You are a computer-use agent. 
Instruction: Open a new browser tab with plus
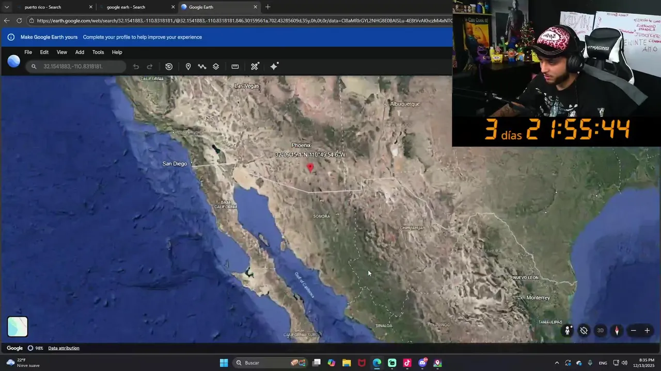pyautogui.click(x=267, y=7)
